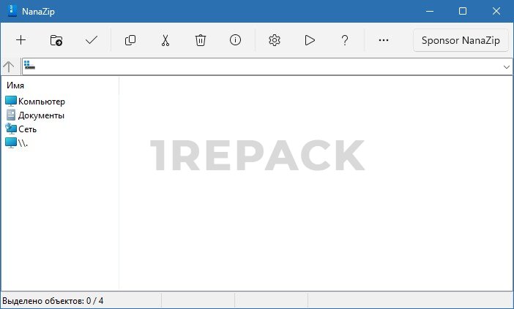Click the Copy icon in toolbar
Screen dimensions: 514x309
(x=130, y=40)
